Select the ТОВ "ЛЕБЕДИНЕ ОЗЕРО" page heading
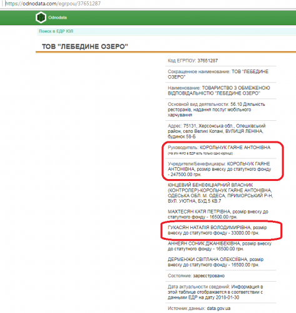This screenshot has height=313, width=296. [85, 46]
